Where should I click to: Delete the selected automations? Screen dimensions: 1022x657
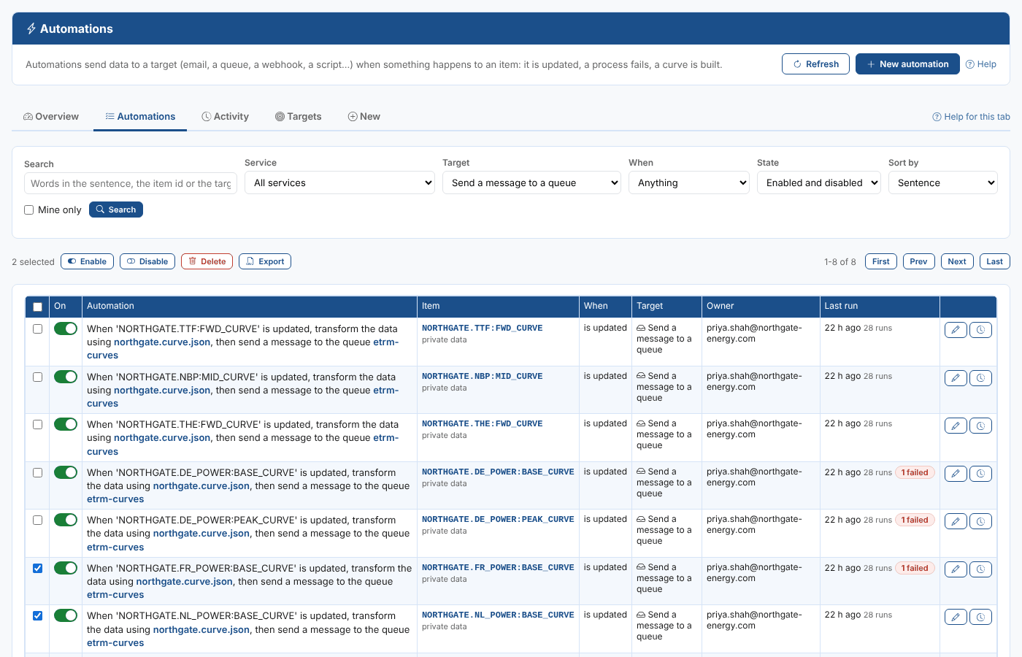[207, 261]
